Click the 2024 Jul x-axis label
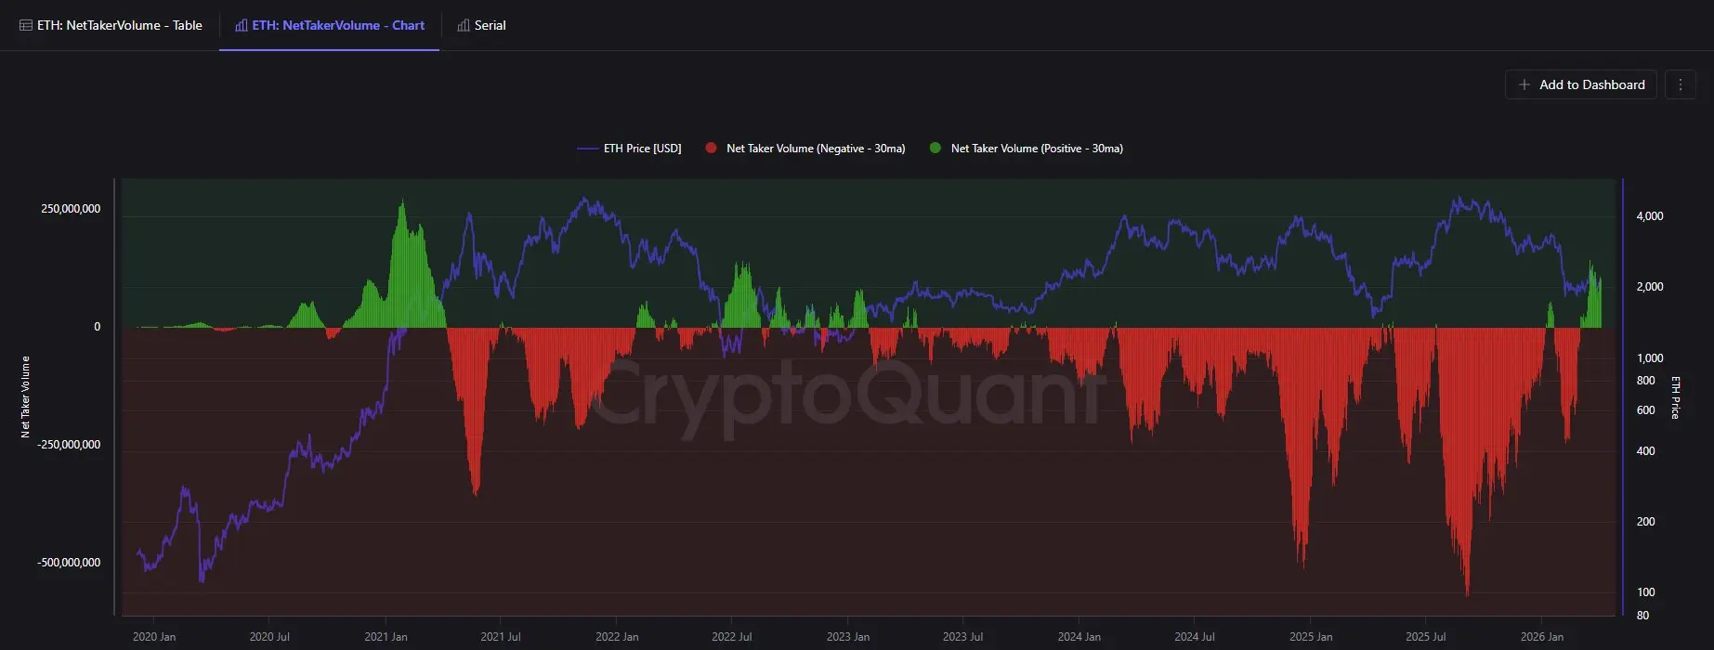The width and height of the screenshot is (1714, 650). click(1195, 637)
